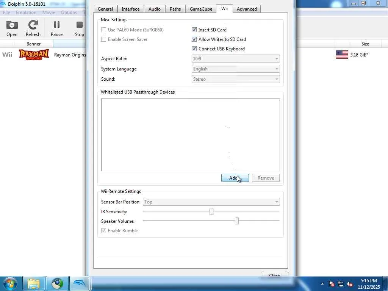
Task: Open the Emulation menu
Action: tap(26, 13)
